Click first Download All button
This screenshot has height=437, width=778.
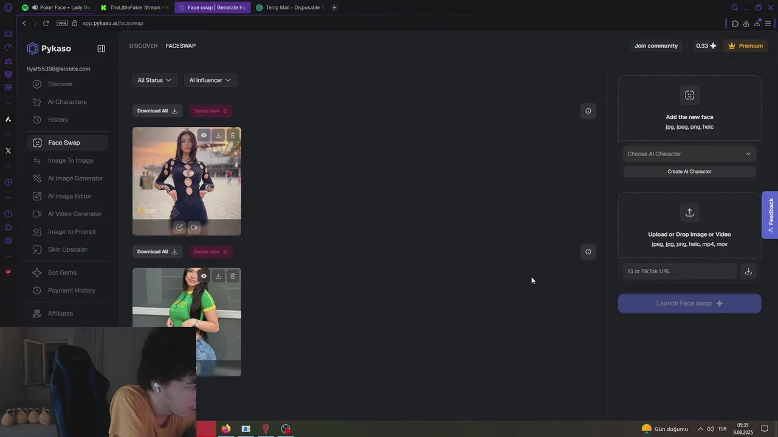coord(157,111)
